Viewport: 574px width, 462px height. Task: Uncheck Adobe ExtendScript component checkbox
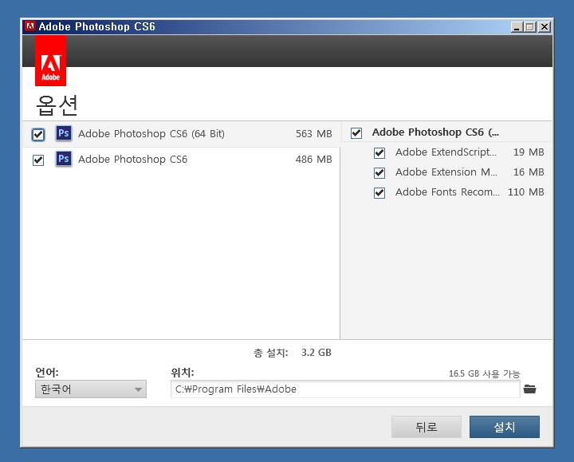coord(379,152)
